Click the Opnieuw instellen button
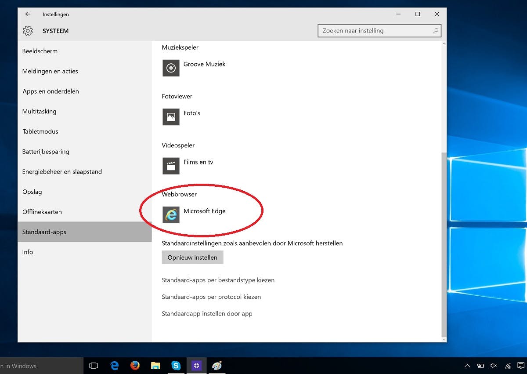527x374 pixels. click(192, 258)
